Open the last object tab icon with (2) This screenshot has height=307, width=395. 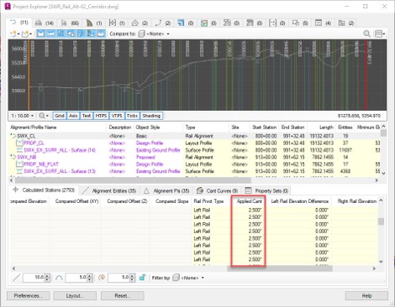coord(345,23)
